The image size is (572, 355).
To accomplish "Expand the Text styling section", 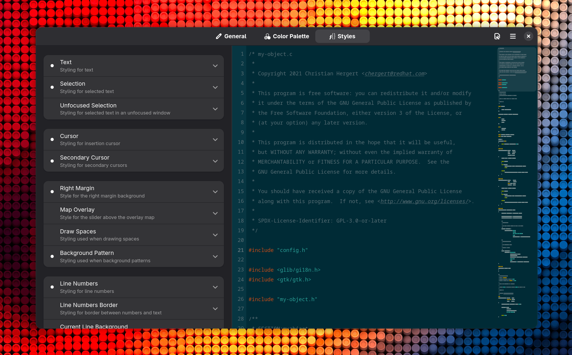I will tap(215, 66).
